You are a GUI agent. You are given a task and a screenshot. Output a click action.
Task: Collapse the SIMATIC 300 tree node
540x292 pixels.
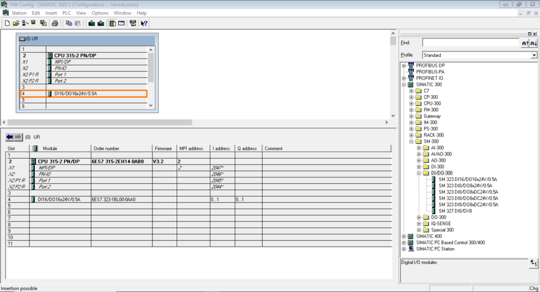[403, 84]
